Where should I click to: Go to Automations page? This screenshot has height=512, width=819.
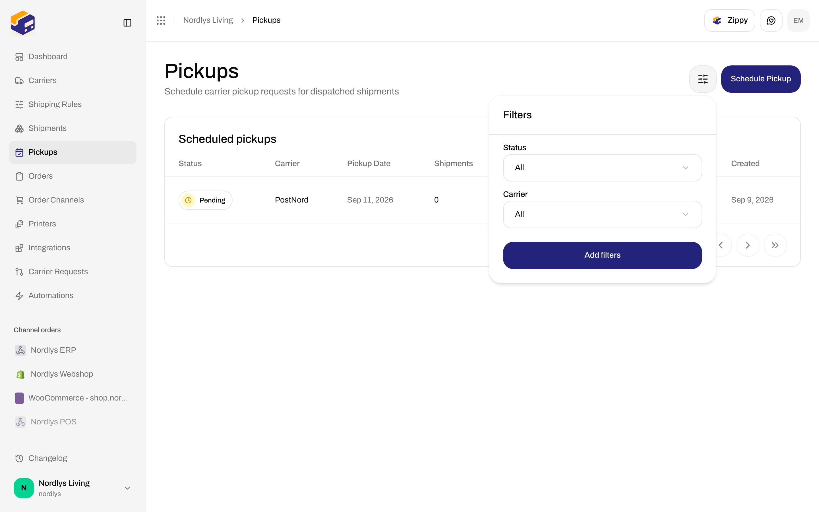(x=73, y=296)
